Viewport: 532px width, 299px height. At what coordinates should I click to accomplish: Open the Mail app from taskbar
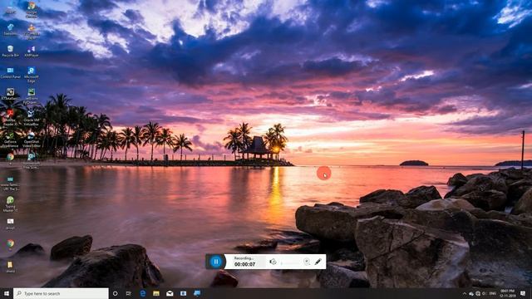coord(170,293)
